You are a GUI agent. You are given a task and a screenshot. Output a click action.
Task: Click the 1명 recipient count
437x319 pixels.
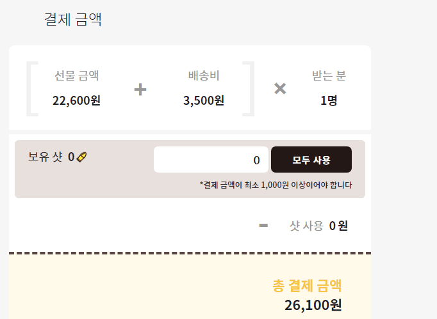329,100
